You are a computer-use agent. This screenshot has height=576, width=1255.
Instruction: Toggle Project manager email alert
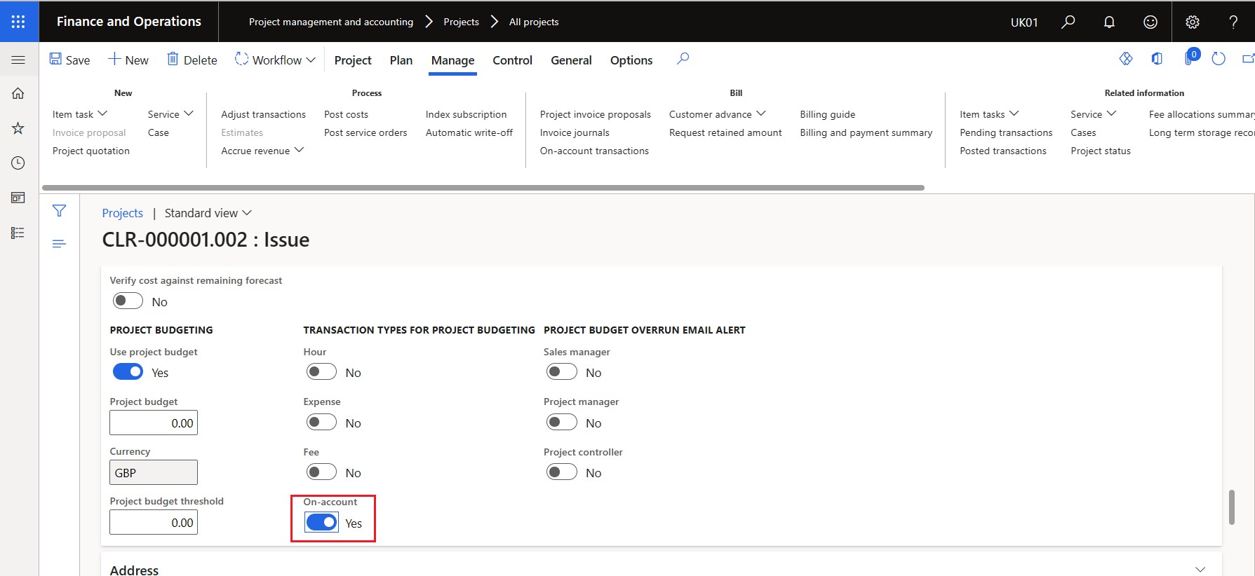coord(561,423)
